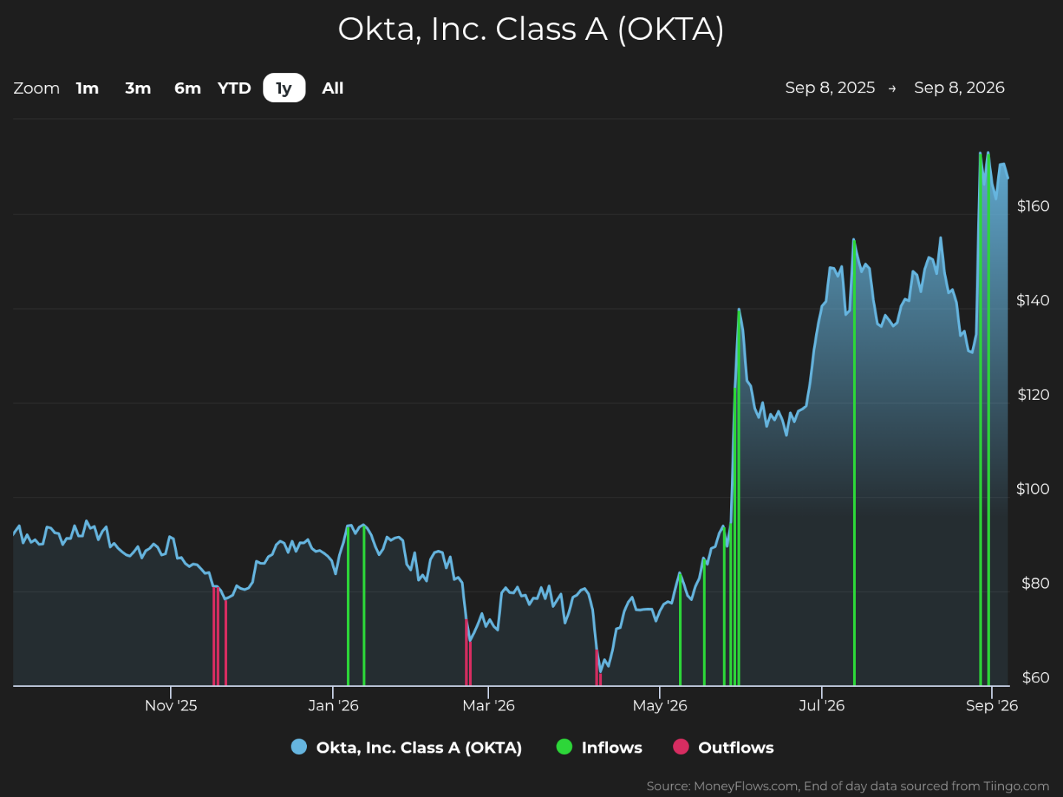The image size is (1063, 797).
Task: Toggle the Inflows legend series
Action: click(599, 747)
